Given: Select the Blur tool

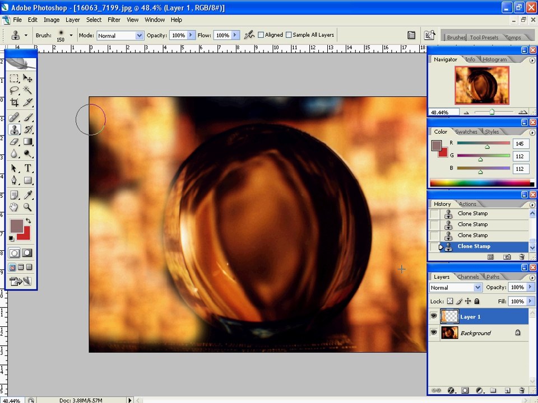Looking at the screenshot, I should (14, 153).
